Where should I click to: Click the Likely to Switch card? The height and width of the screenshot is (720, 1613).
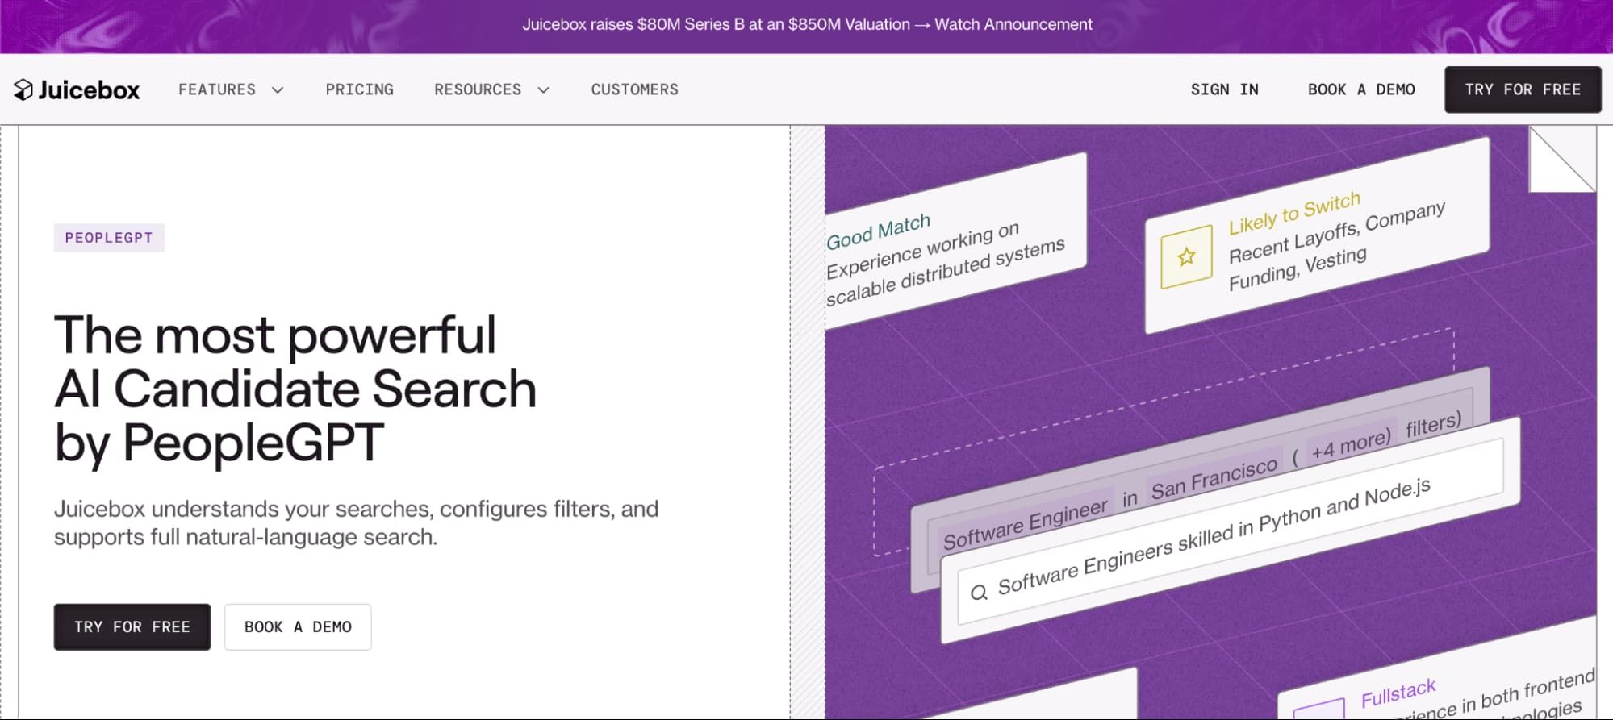tap(1317, 235)
